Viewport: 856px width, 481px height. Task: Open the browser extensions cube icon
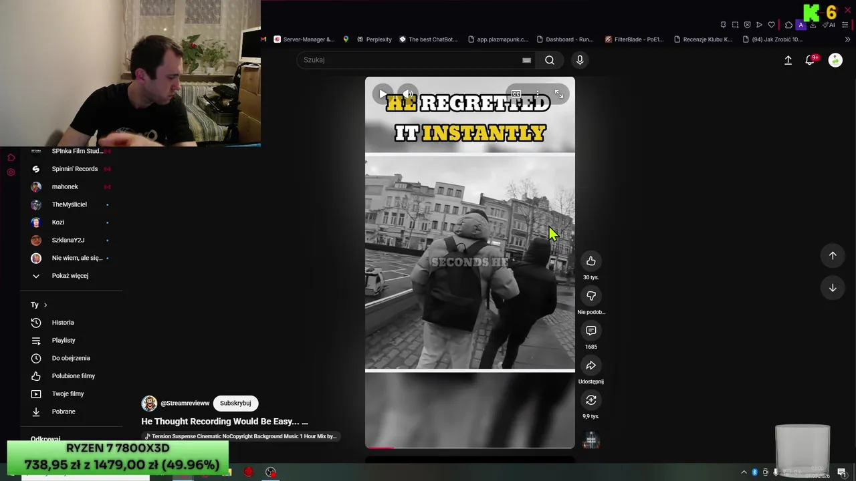788,25
